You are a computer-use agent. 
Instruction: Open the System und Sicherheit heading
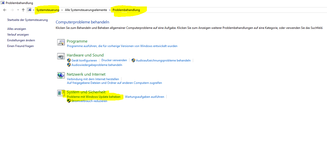coord(86,92)
